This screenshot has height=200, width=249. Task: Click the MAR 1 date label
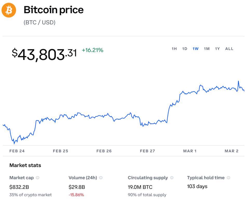pos(190,151)
